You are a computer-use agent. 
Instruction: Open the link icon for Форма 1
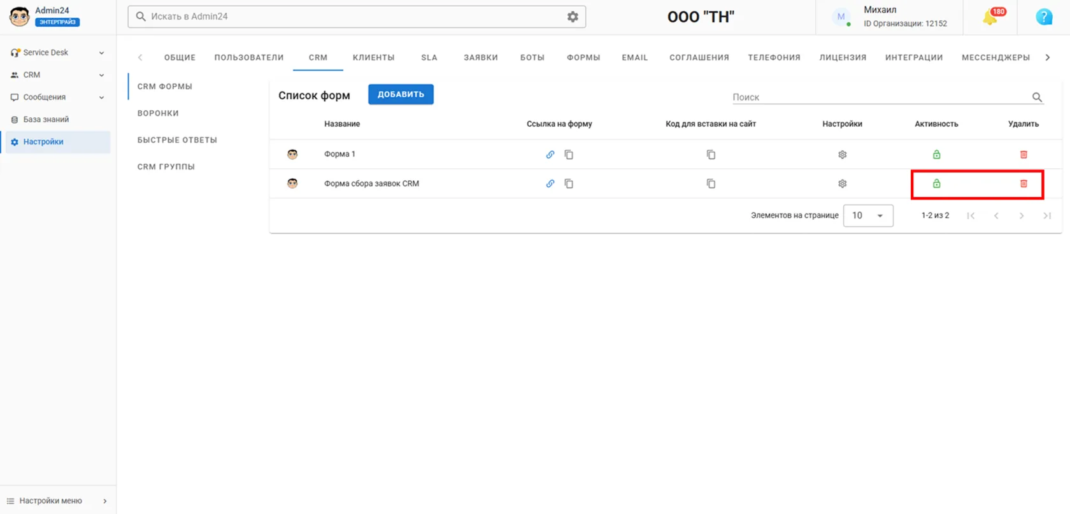click(x=550, y=155)
